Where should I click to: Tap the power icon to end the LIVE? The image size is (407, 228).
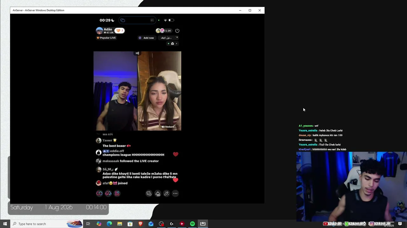[177, 31]
